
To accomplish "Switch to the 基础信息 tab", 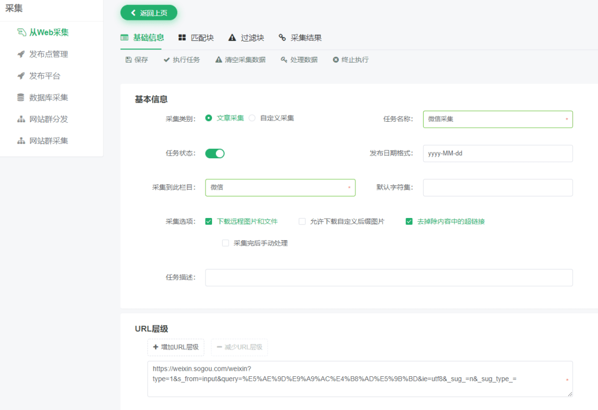I will tap(142, 38).
